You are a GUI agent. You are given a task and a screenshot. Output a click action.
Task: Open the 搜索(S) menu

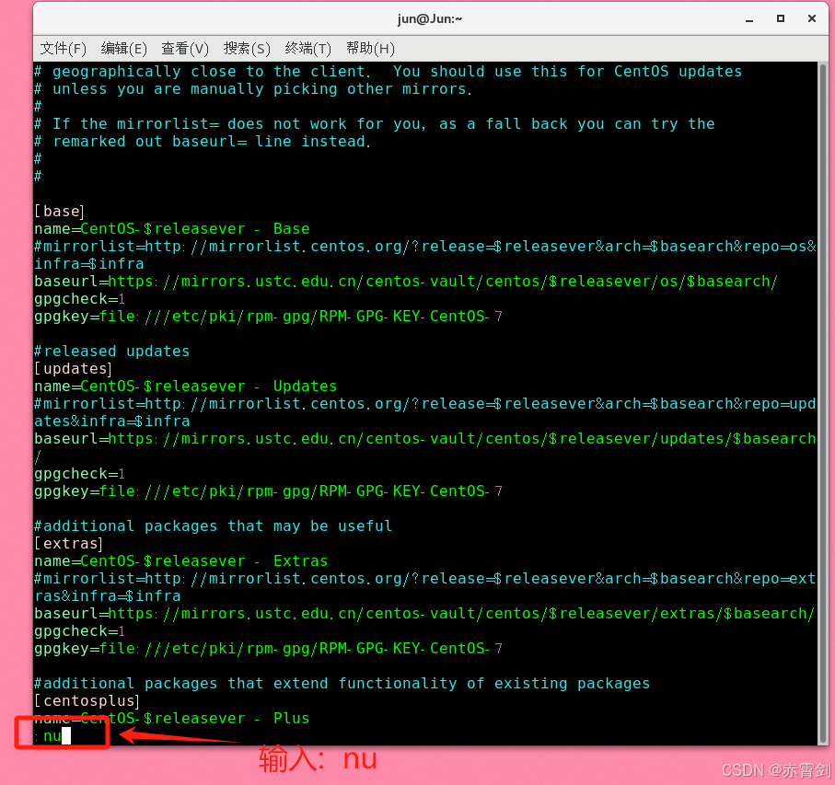247,49
